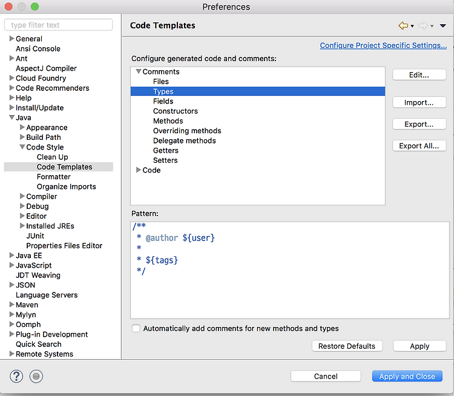454x396 pixels.
Task: Click the Export... button
Action: coord(419,124)
